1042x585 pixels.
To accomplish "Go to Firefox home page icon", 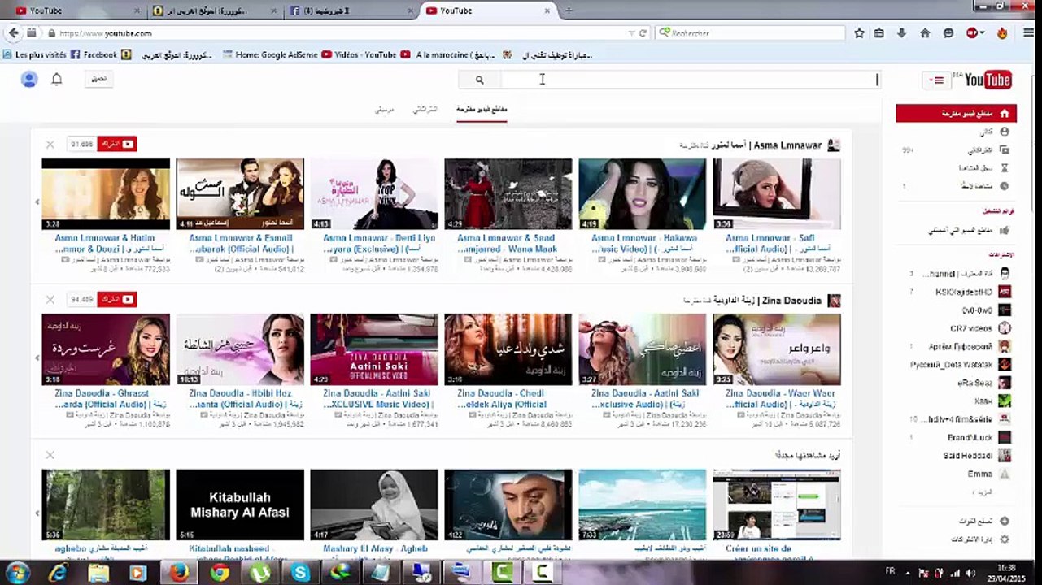I will [x=925, y=33].
